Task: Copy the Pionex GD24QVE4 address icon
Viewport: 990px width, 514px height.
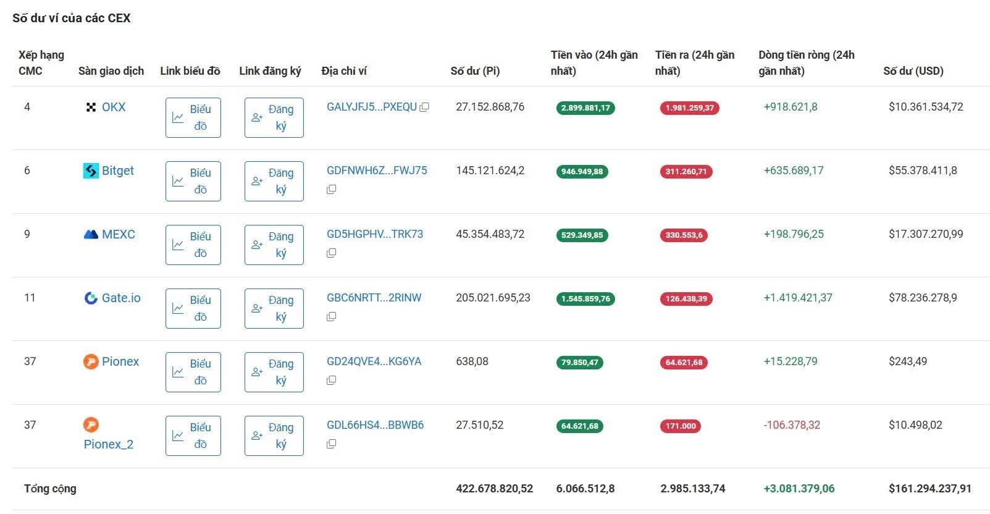Action: 332,381
